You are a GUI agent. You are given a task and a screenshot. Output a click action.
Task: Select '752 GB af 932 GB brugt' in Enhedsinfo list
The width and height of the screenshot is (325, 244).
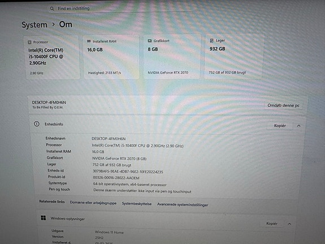(x=112, y=165)
